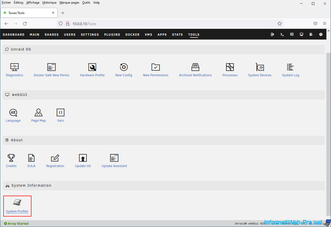331x227 pixels.
Task: Launch the New Permissions folder icon
Action: coord(155,67)
